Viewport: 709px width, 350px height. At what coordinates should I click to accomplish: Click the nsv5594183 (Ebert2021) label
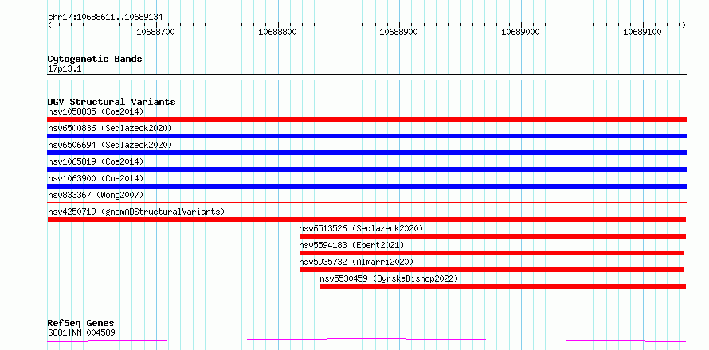point(351,245)
